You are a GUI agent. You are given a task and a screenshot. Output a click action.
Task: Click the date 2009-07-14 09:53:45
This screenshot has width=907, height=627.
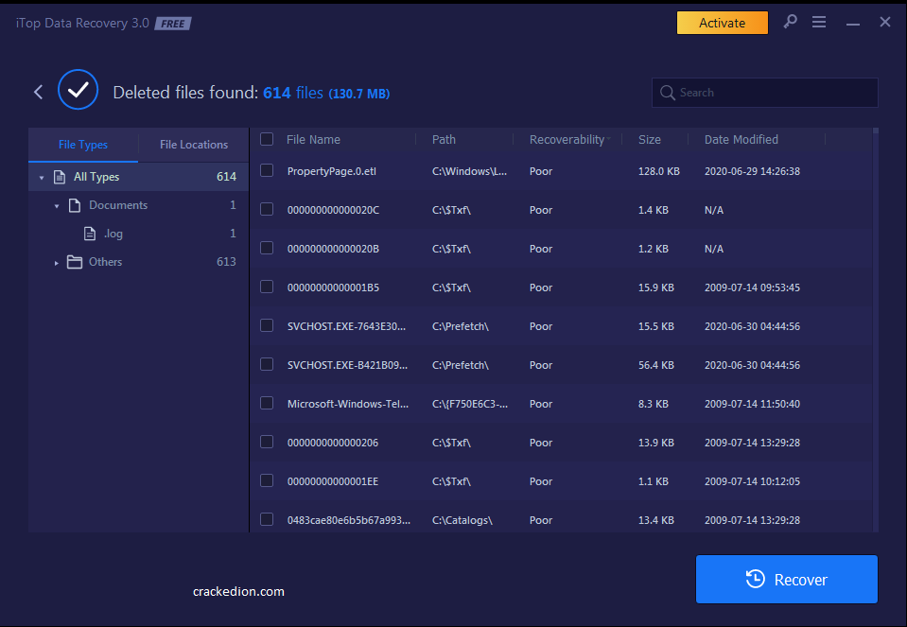coord(752,287)
